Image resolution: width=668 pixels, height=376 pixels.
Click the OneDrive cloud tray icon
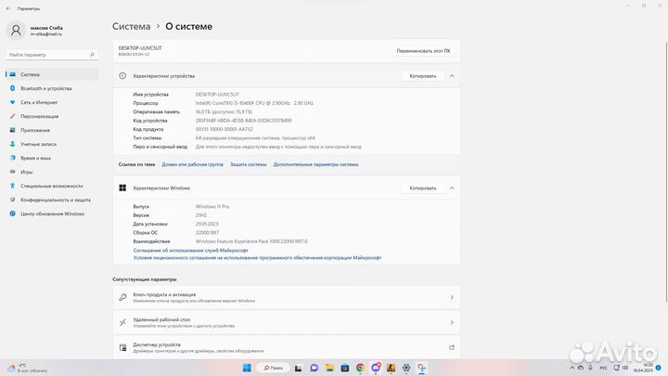(581, 368)
